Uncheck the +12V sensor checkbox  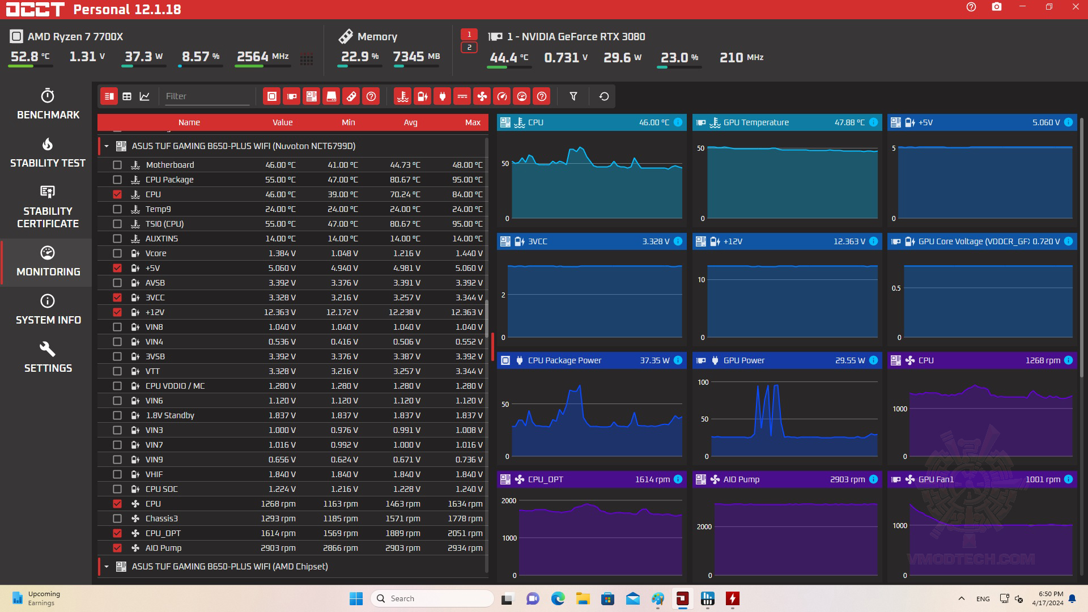point(117,312)
